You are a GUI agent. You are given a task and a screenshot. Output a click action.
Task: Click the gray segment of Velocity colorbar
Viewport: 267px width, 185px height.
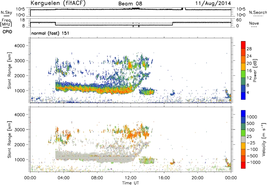point(243,140)
